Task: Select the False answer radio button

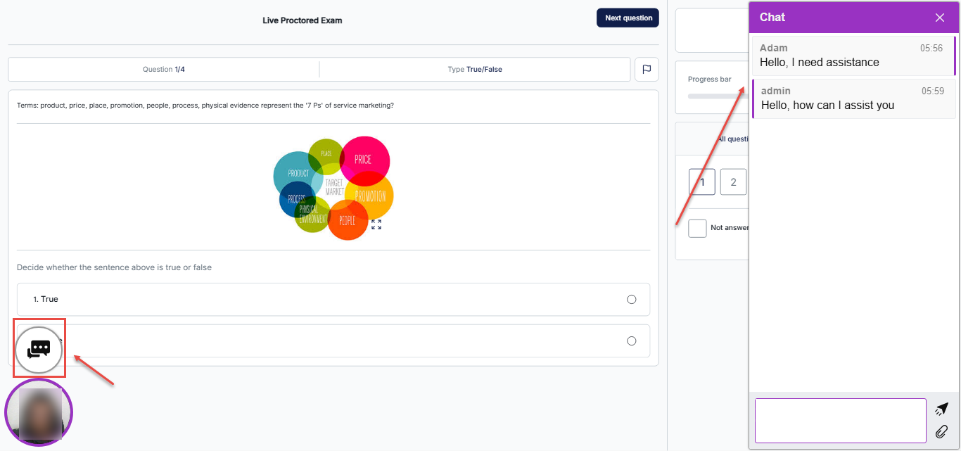Action: tap(631, 341)
